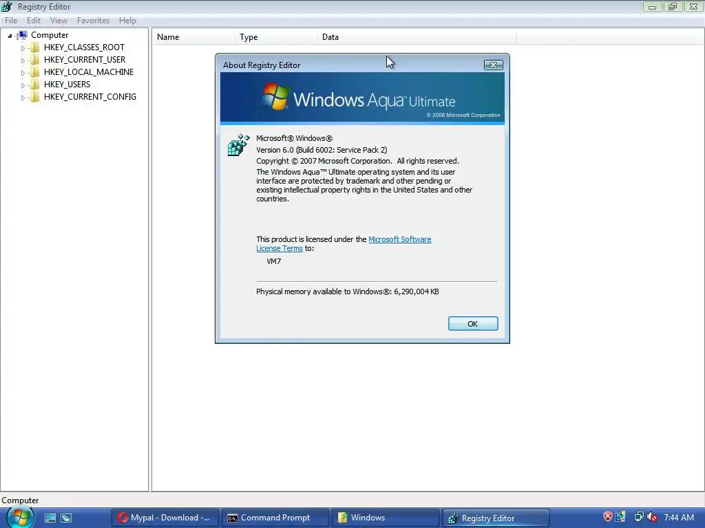Click the VM7 licensee name

pyautogui.click(x=274, y=261)
